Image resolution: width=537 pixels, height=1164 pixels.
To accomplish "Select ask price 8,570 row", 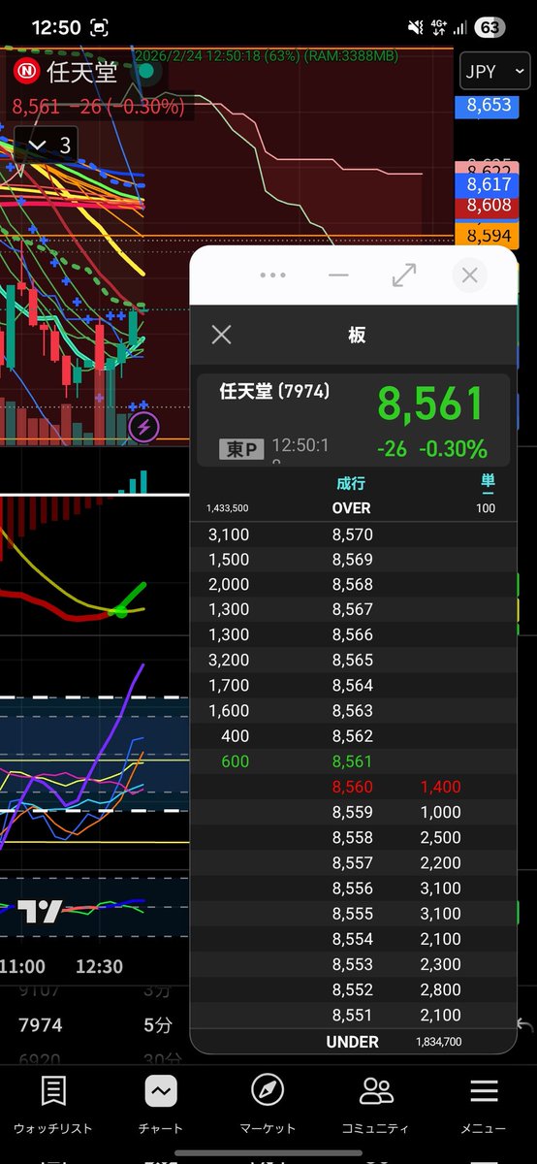I will point(353,534).
